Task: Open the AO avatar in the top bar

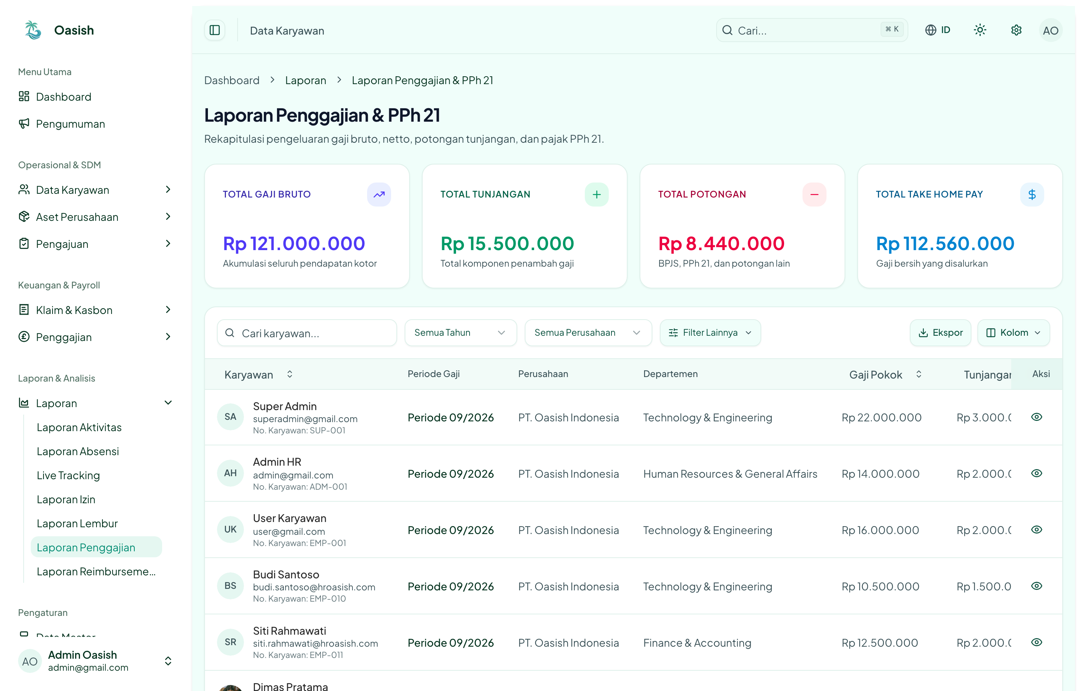Action: (1051, 30)
